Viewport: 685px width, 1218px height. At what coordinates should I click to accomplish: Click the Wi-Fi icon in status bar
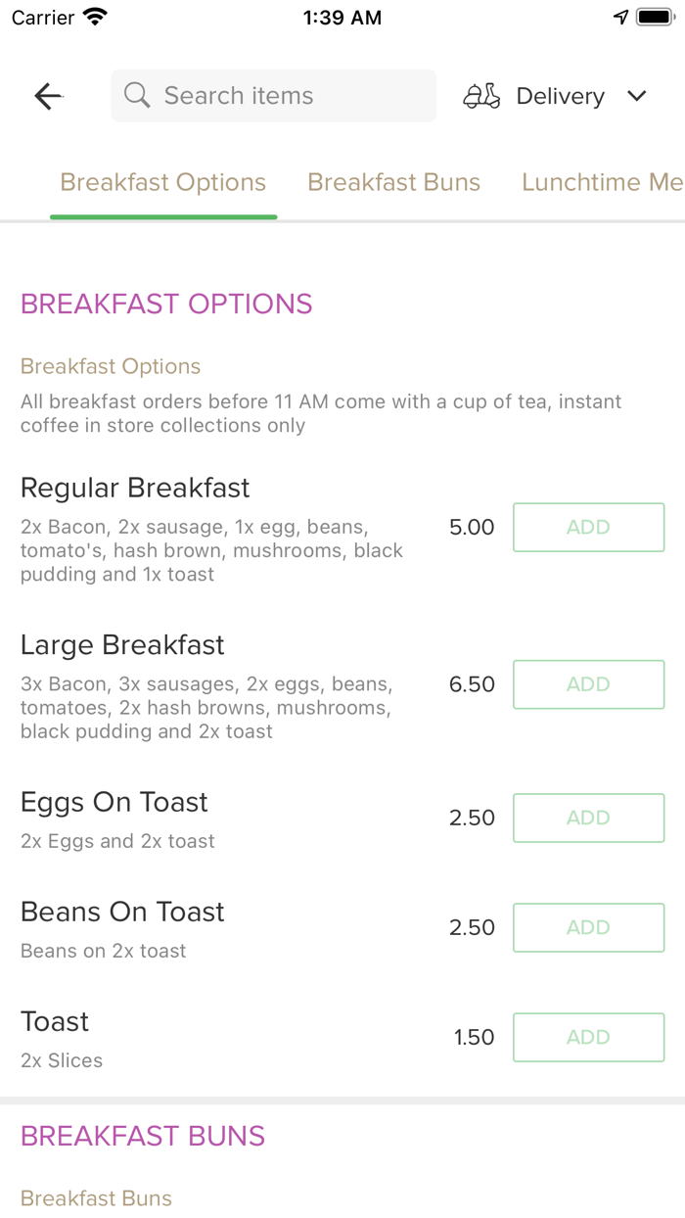coord(92,16)
